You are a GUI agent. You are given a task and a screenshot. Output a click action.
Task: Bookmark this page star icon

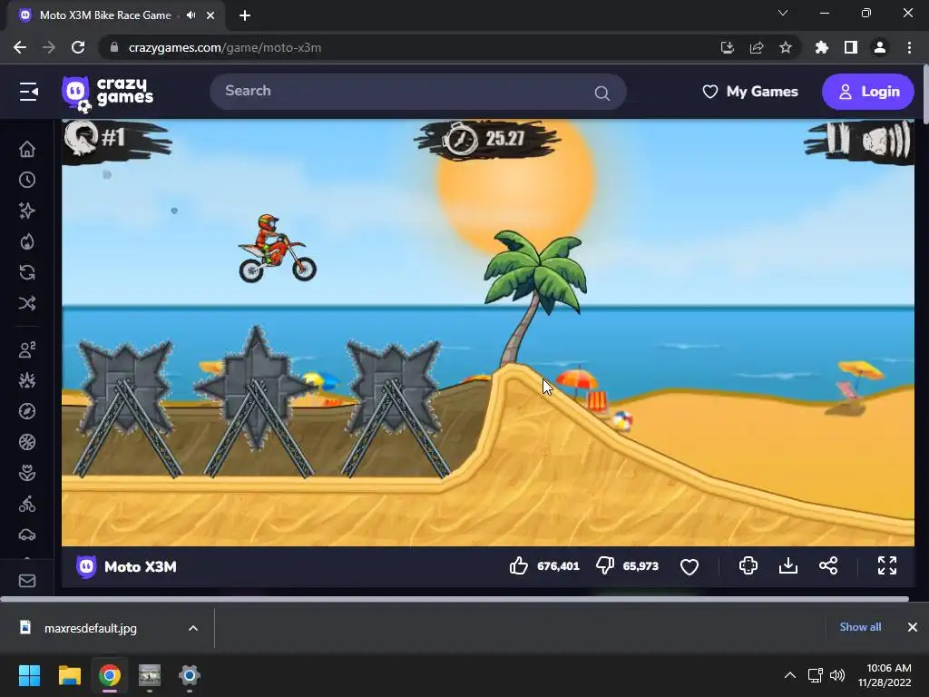coord(786,47)
